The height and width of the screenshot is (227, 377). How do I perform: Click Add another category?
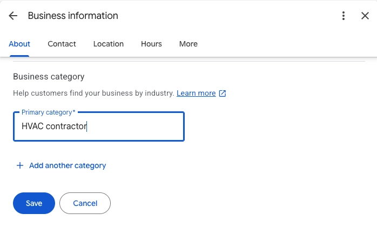(x=68, y=165)
